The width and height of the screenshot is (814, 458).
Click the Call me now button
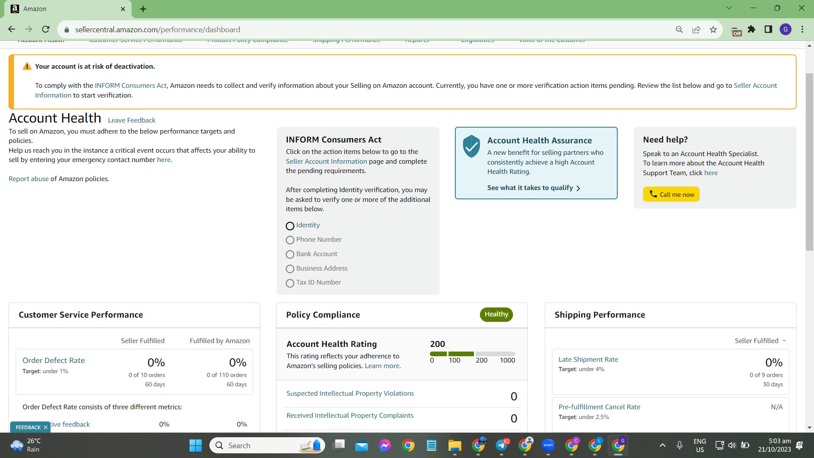(671, 194)
